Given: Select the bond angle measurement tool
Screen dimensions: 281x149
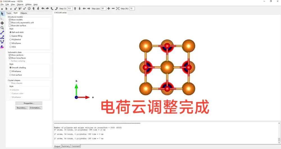Looking at the screenshot, I should click(2, 37).
